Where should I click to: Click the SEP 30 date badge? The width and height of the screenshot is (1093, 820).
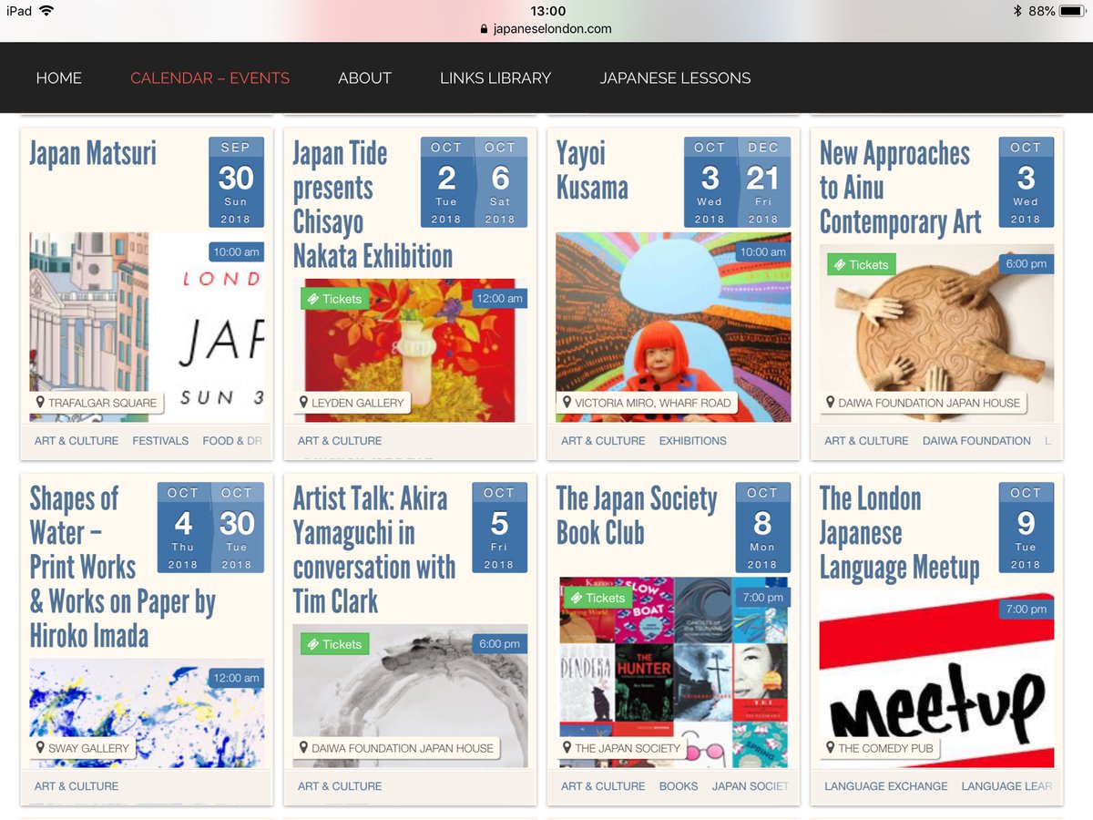coord(236,182)
